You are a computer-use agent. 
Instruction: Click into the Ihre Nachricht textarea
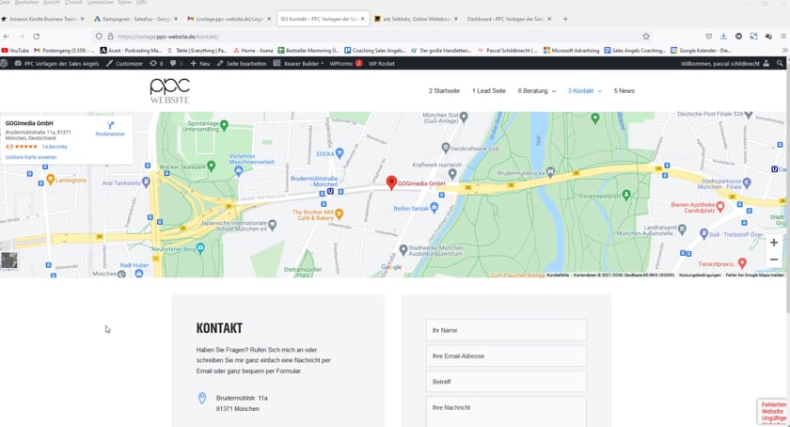[506, 412]
